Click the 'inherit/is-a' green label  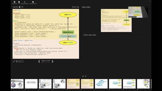pos(68,32)
